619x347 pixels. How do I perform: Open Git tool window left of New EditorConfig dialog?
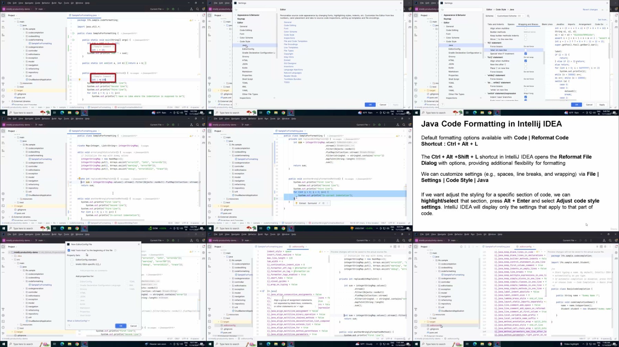pyautogui.click(x=3, y=333)
